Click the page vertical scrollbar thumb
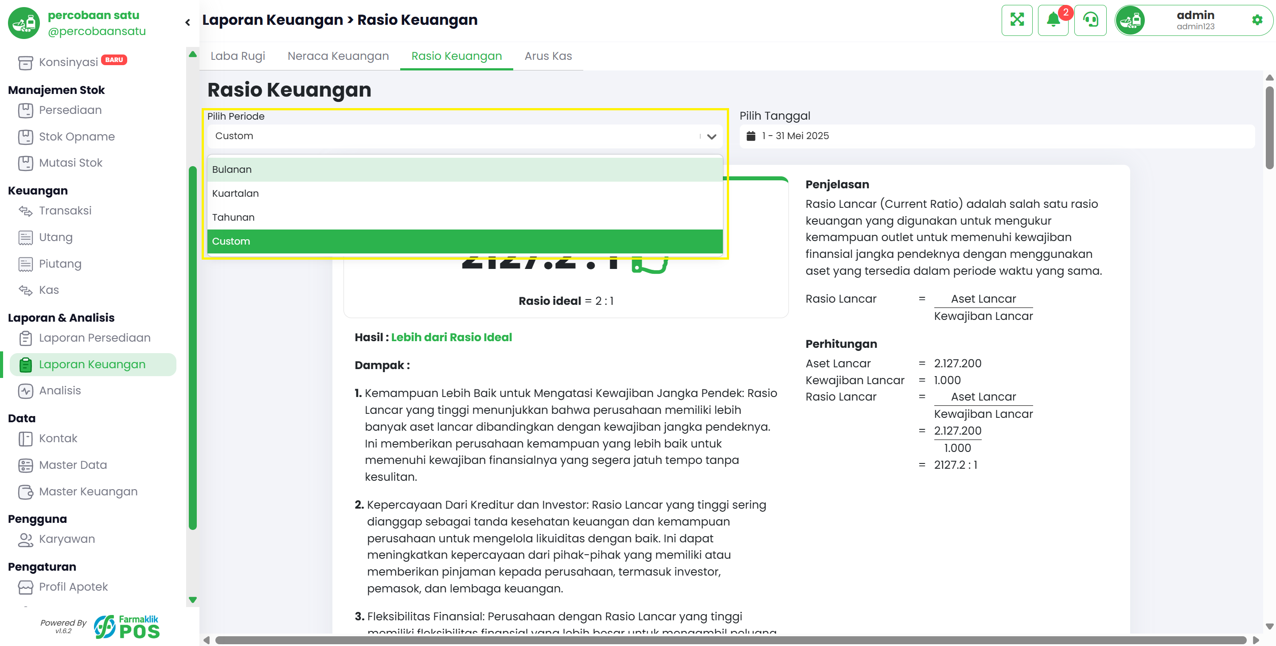Image resolution: width=1276 pixels, height=646 pixels. [x=1269, y=128]
